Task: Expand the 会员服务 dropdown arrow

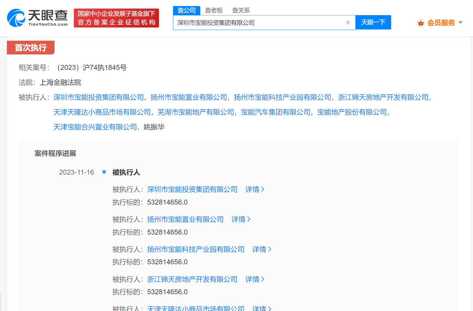Action: [461, 23]
